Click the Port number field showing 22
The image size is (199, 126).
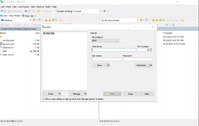(x=144, y=50)
